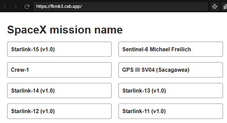Click the Starlink-12 (v1.0) mission card

[x=59, y=111]
